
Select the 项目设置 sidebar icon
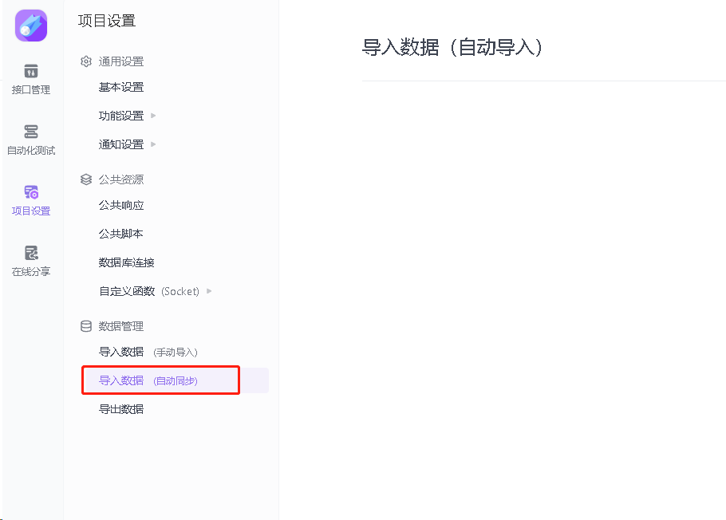click(x=31, y=192)
